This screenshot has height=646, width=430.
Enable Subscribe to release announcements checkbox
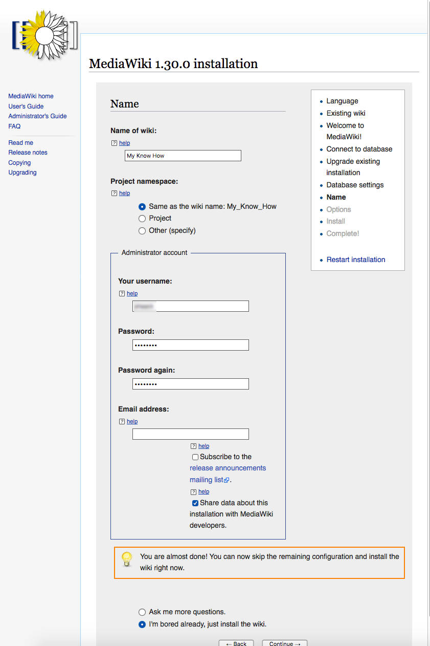(x=195, y=457)
